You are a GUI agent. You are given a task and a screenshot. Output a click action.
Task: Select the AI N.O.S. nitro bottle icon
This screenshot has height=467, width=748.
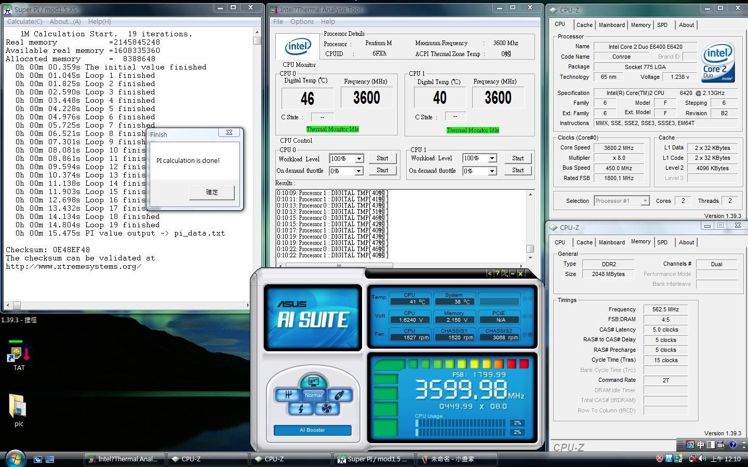tap(339, 395)
